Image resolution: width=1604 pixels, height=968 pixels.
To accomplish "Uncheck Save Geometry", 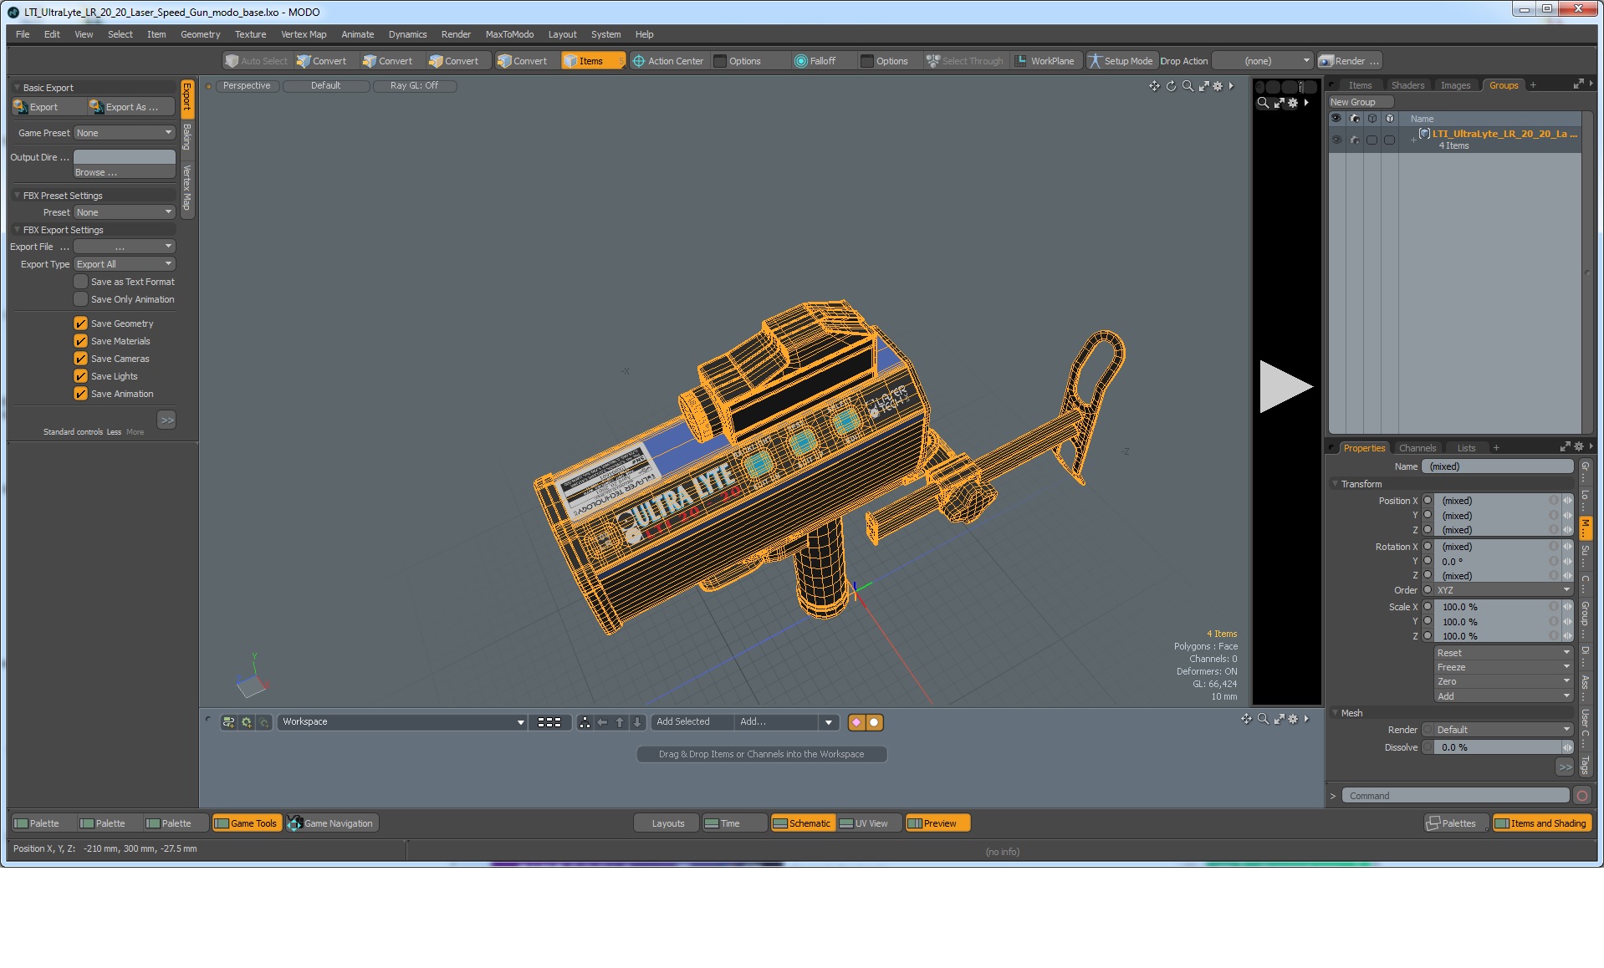I will pyautogui.click(x=81, y=324).
